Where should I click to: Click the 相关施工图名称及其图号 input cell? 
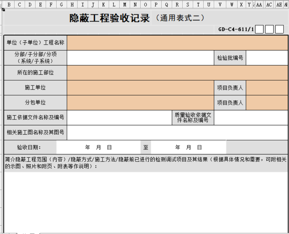click(178, 131)
